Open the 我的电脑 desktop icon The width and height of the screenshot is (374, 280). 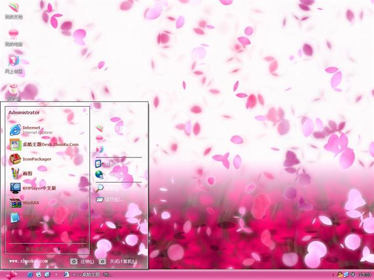pos(13,37)
